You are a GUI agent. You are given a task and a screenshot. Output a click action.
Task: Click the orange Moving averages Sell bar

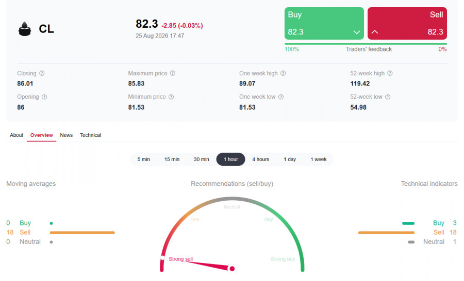82,233
